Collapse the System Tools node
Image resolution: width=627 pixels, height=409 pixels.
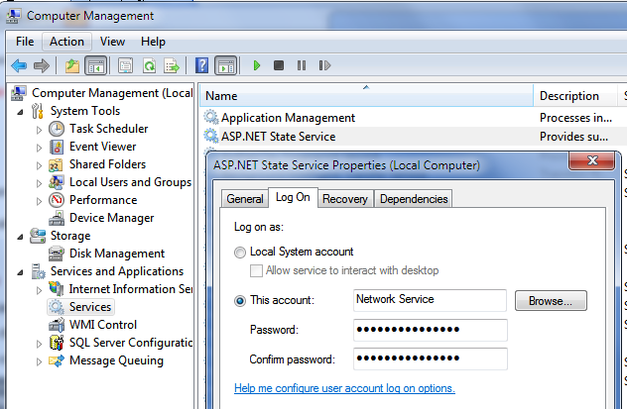pos(20,112)
